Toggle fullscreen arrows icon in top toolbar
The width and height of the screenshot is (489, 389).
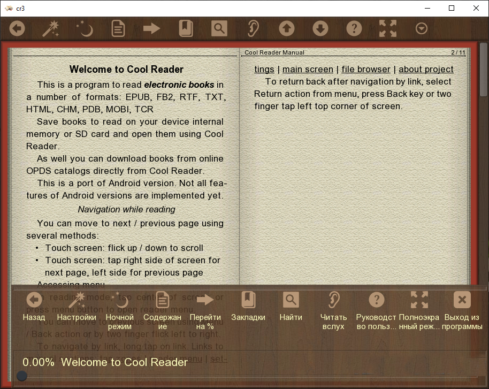[x=388, y=29]
